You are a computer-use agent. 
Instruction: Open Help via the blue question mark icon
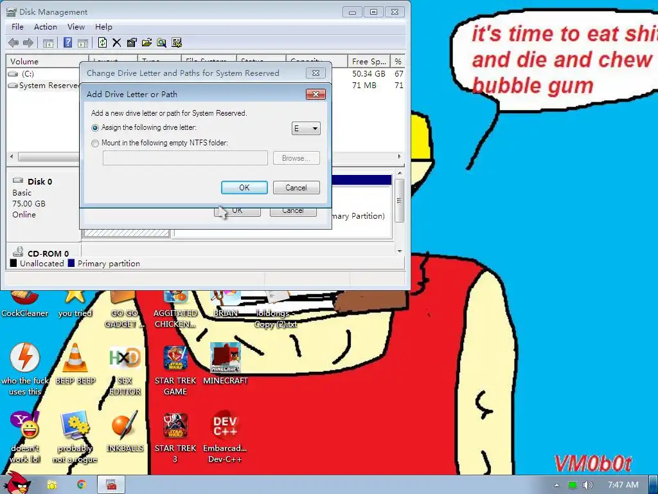(67, 42)
